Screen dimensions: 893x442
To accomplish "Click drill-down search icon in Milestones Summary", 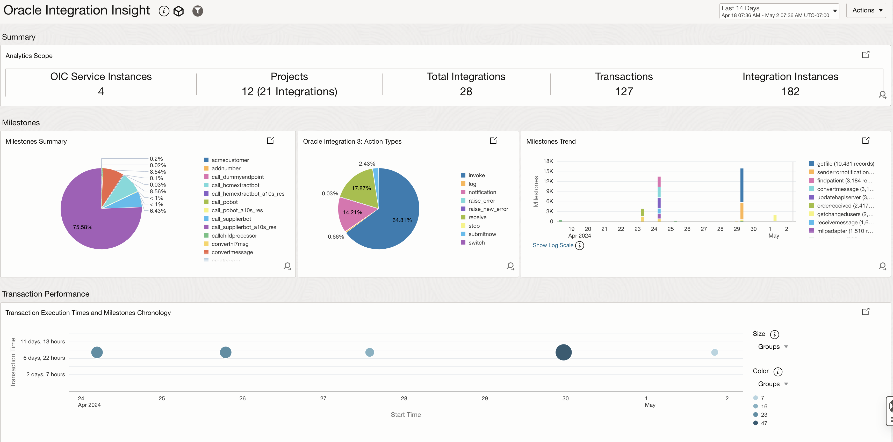I will [x=287, y=266].
